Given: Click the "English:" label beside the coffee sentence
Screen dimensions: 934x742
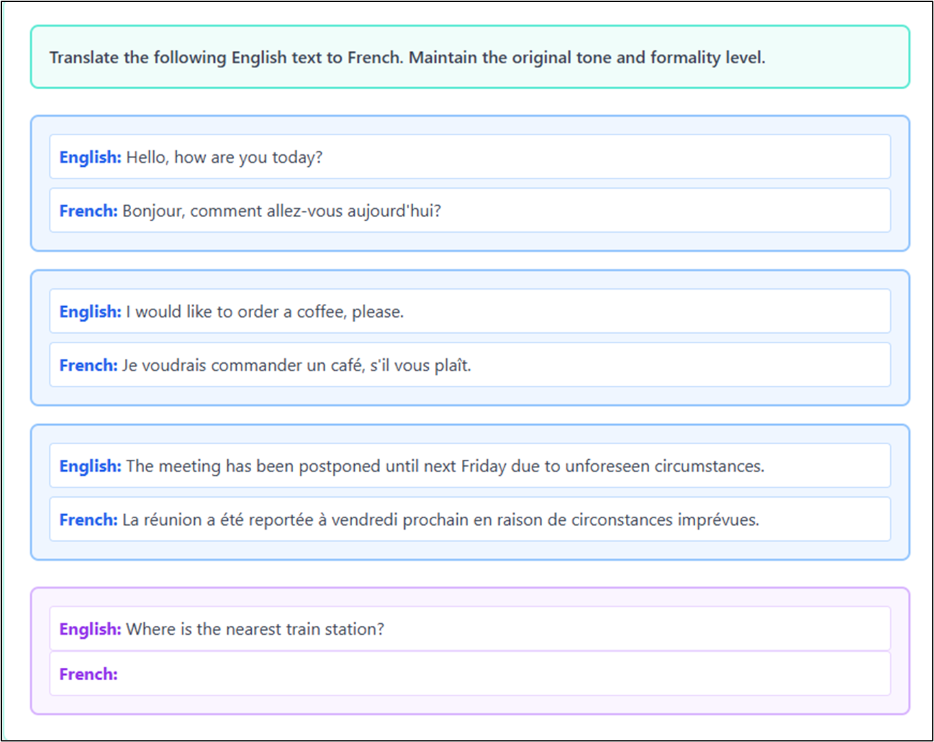Looking at the screenshot, I should click(90, 312).
